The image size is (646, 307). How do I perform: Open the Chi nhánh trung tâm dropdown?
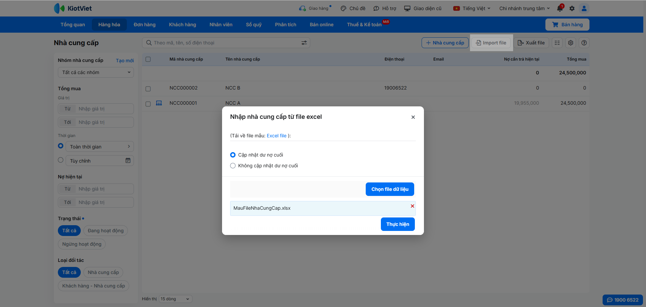point(525,8)
